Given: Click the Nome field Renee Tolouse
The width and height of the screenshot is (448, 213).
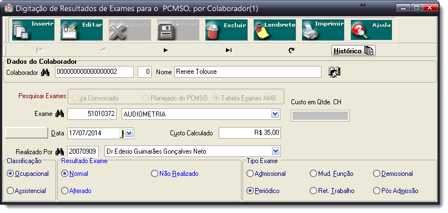Looking at the screenshot, I should tap(248, 72).
